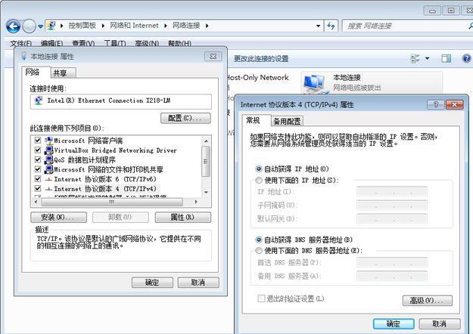This screenshot has height=334, width=473.
Task: Select 使用下面的 IP 地址(S) radio button
Action: (259, 180)
